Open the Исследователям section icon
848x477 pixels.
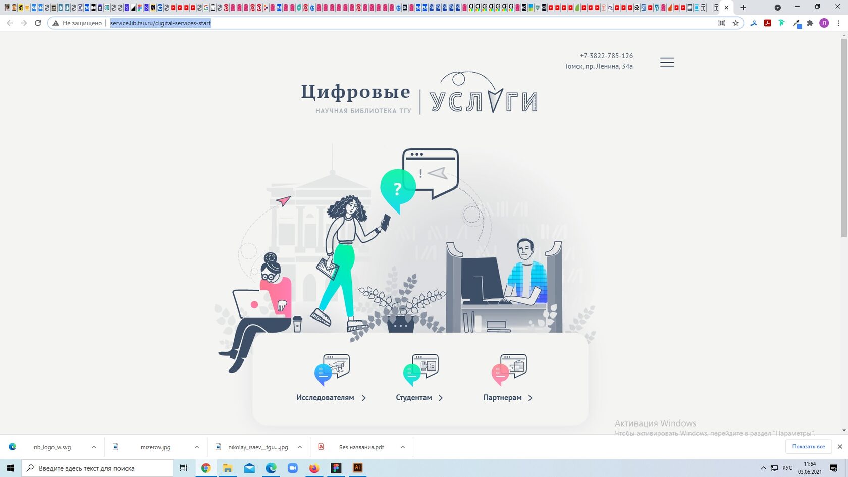(332, 370)
